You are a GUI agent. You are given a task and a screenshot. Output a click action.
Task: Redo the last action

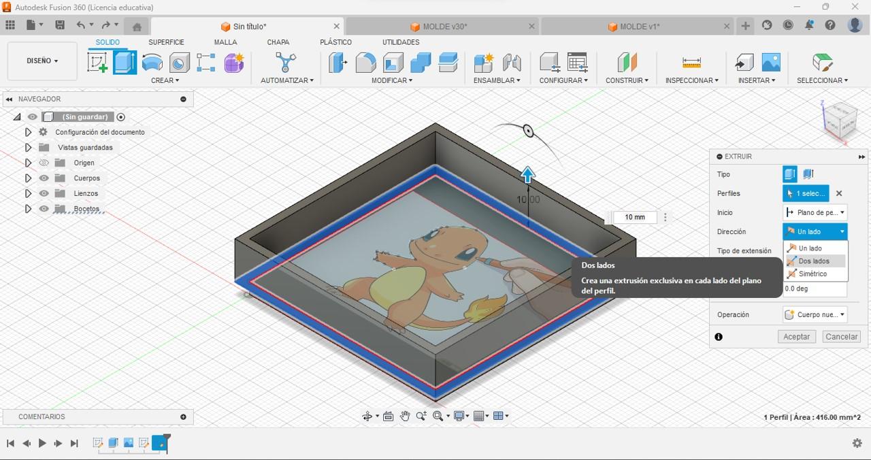click(105, 26)
